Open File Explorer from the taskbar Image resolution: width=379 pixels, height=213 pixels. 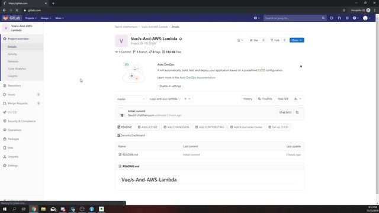pos(43,209)
